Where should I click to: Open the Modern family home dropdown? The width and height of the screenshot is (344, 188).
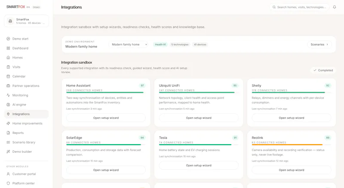pyautogui.click(x=129, y=45)
